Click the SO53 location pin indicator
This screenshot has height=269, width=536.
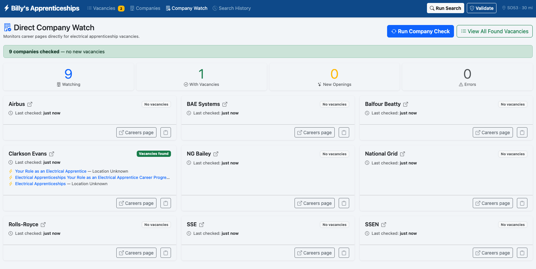517,8
